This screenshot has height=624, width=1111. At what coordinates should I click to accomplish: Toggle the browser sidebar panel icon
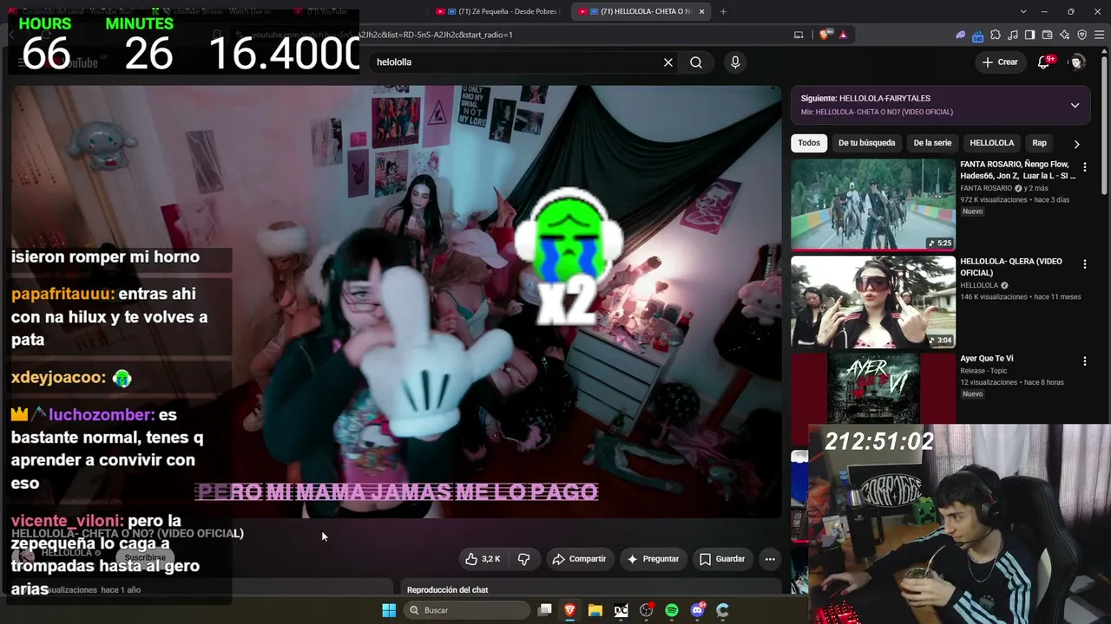1029,35
